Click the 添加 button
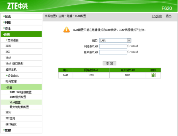This screenshot has width=178, height=136. (x=109, y=63)
